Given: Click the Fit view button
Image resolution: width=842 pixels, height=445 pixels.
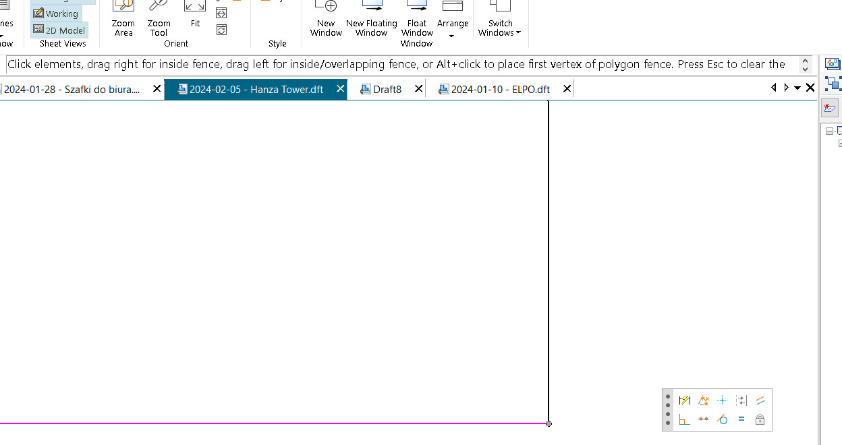Looking at the screenshot, I should point(195,15).
